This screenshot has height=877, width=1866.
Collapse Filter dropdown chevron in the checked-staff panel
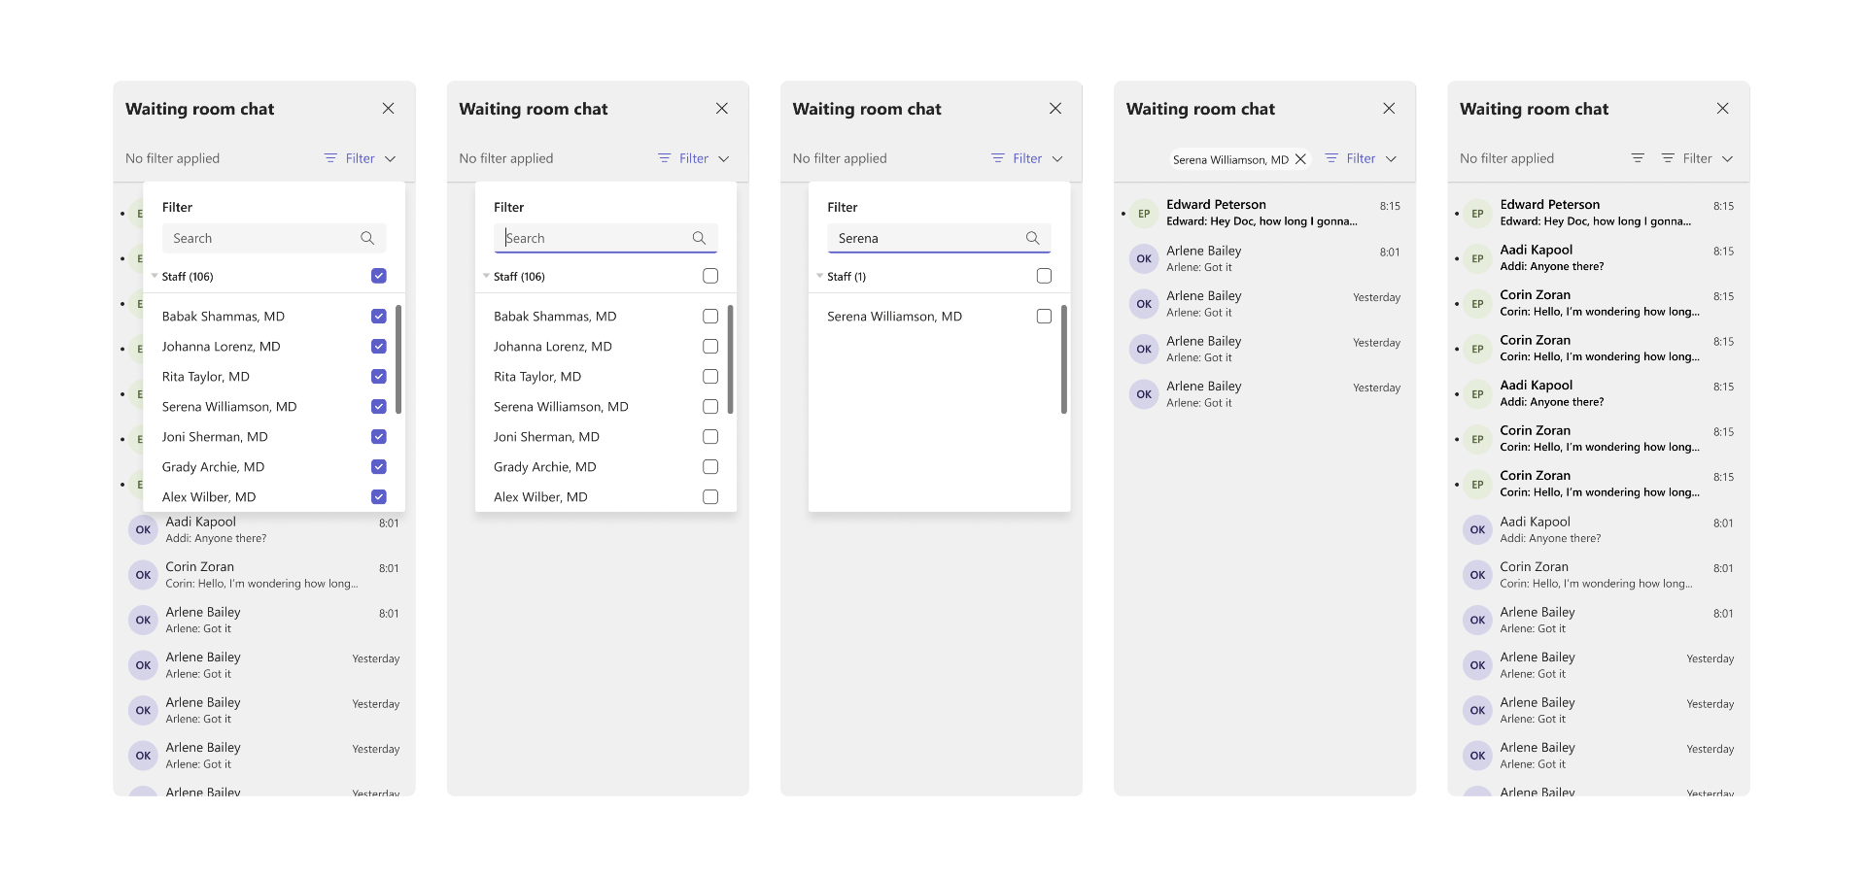click(390, 158)
